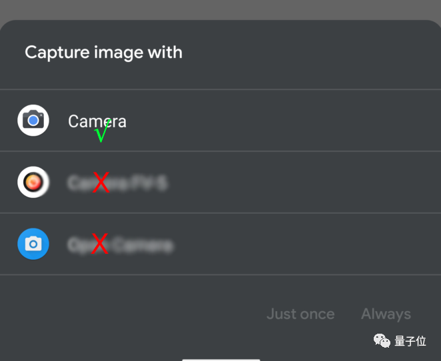This screenshot has width=441, height=361.
Task: Click the Capture image with heading
Action: tap(103, 53)
